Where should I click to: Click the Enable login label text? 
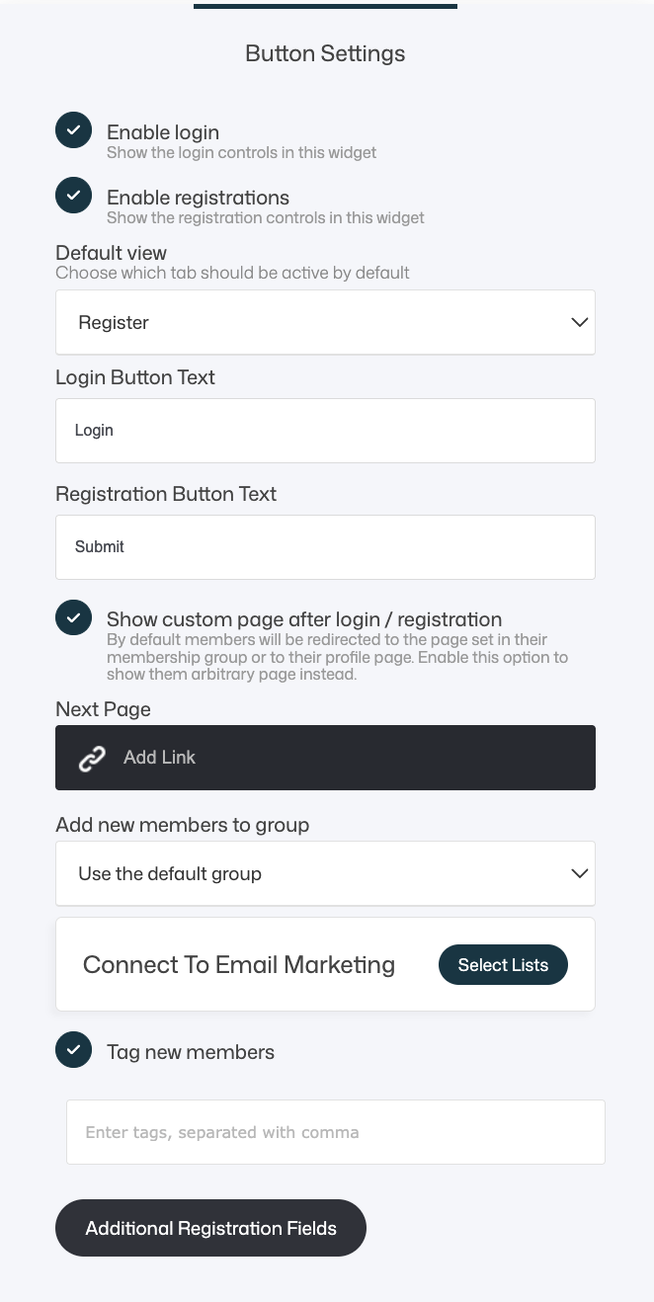coord(163,132)
